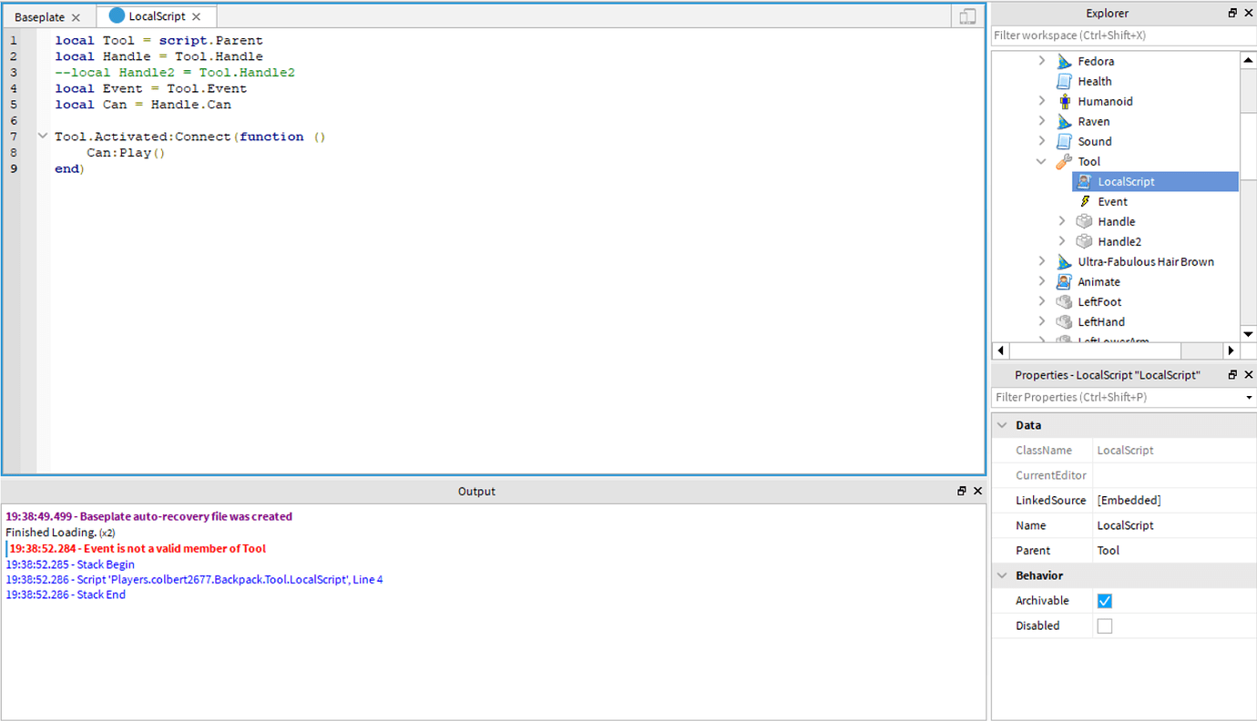This screenshot has width=1257, height=721.
Task: Click the Filter Properties input field
Action: tap(1117, 398)
